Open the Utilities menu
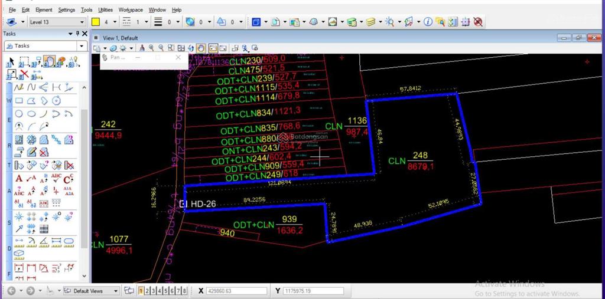Screen dimensions: 605x299 coord(105,9)
